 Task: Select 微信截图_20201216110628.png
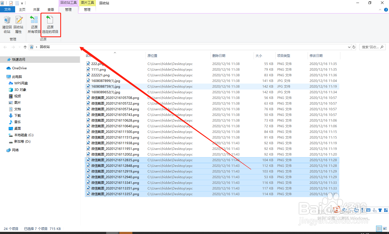tap(115, 121)
